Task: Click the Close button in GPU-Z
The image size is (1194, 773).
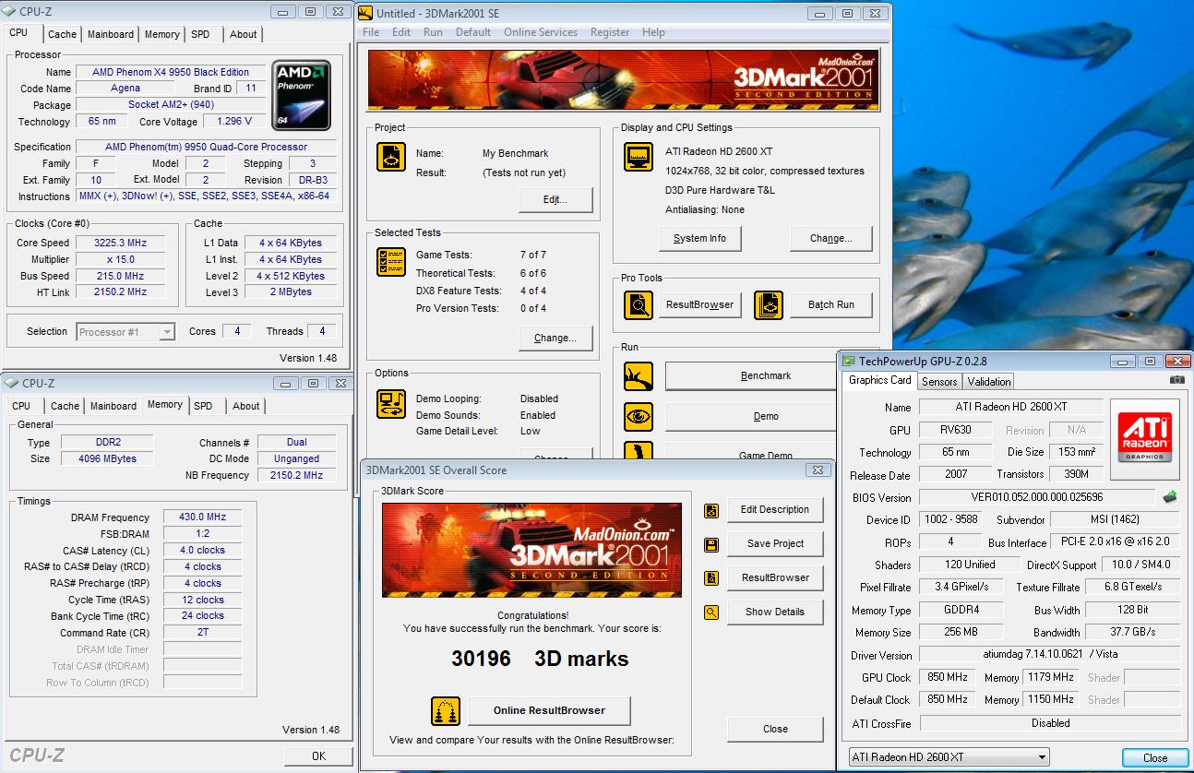Action: pos(1155,757)
